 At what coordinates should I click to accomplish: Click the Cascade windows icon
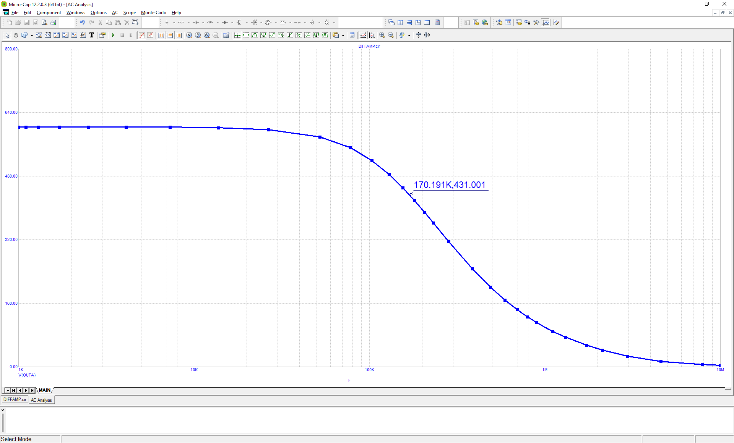(x=391, y=23)
